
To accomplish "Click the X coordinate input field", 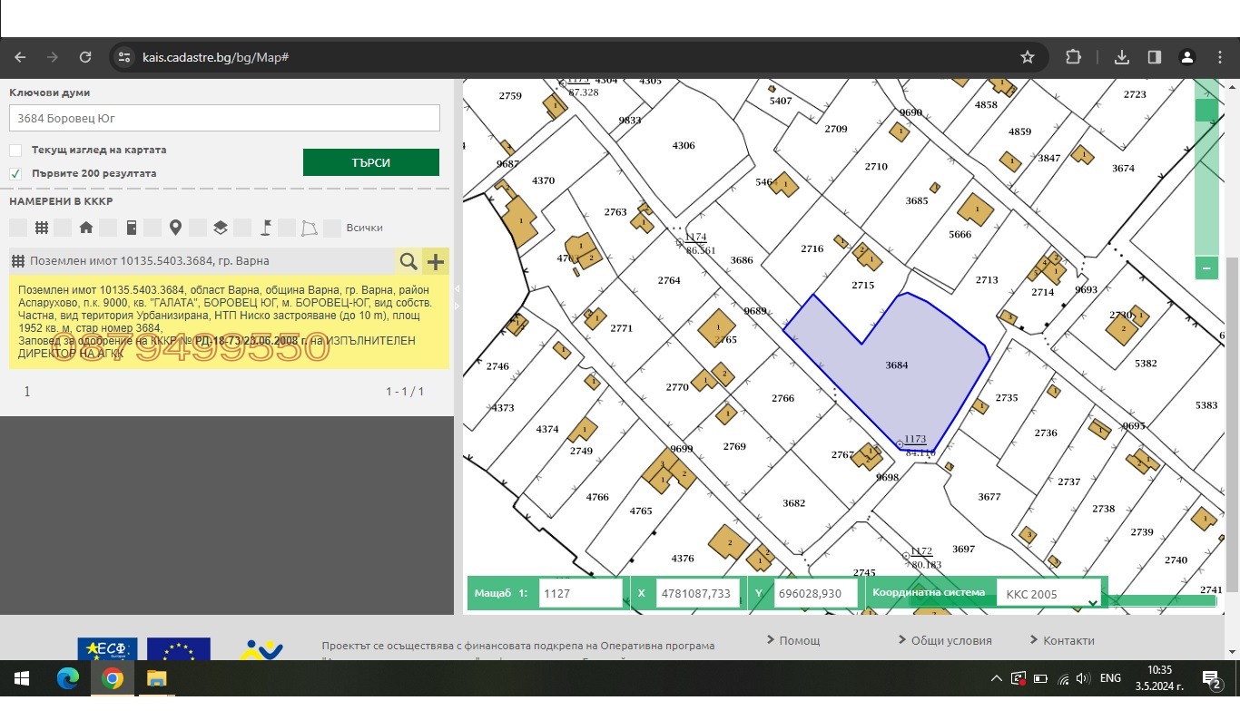I will click(697, 594).
